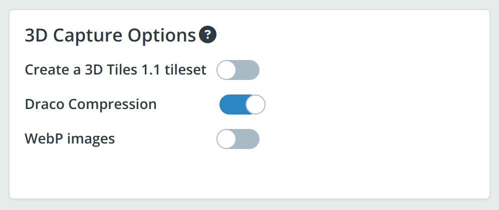Image resolution: width=499 pixels, height=210 pixels.
Task: Click the "WebP images" label text
Action: tap(70, 138)
